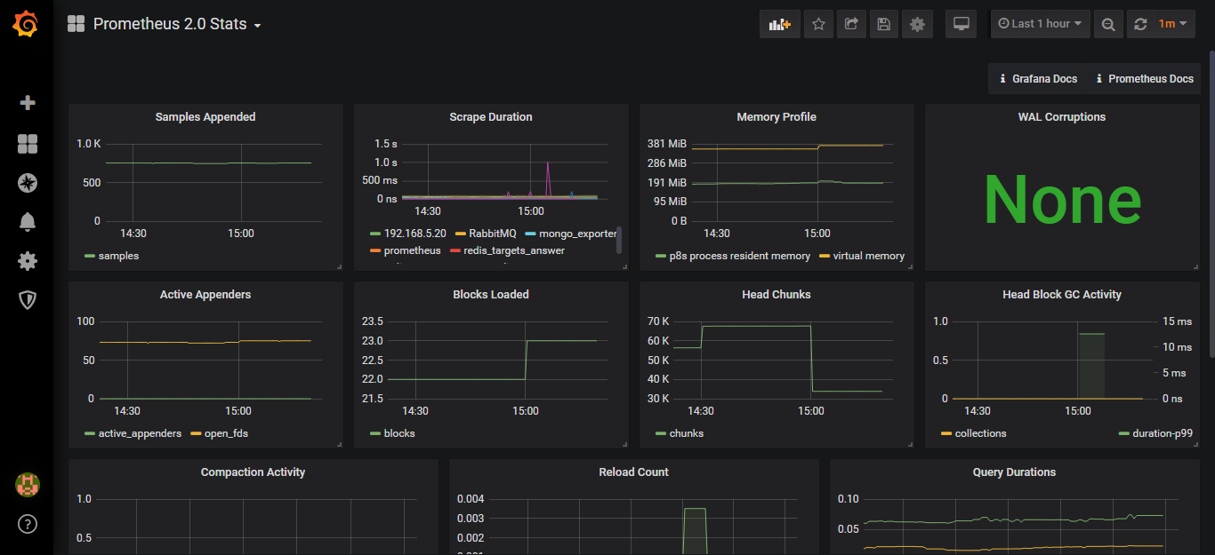Open the Memory Profile panel menu
This screenshot has height=555, width=1215.
coord(776,116)
